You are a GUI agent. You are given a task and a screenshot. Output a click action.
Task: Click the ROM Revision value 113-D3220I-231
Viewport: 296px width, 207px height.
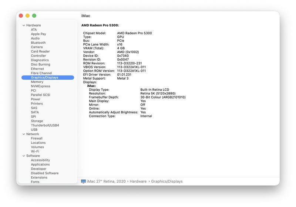[x=129, y=63]
